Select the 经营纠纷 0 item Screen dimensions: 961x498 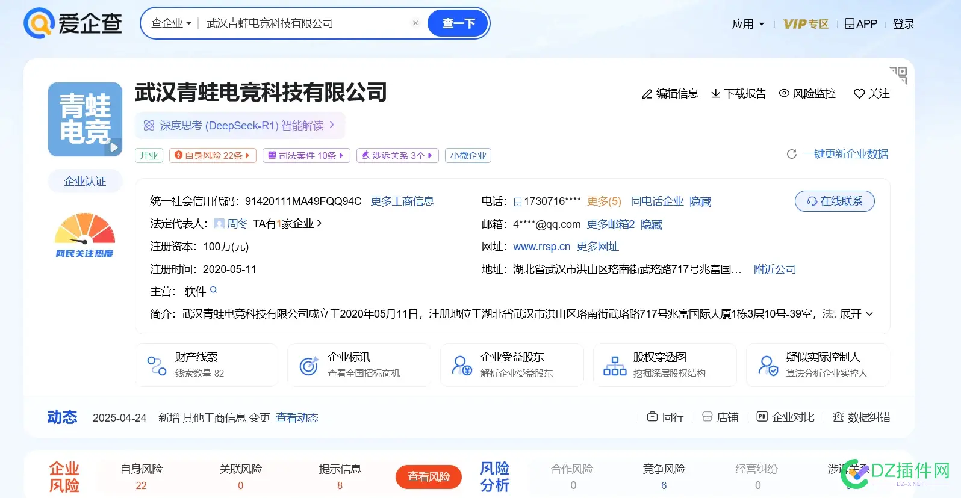pyautogui.click(x=757, y=477)
